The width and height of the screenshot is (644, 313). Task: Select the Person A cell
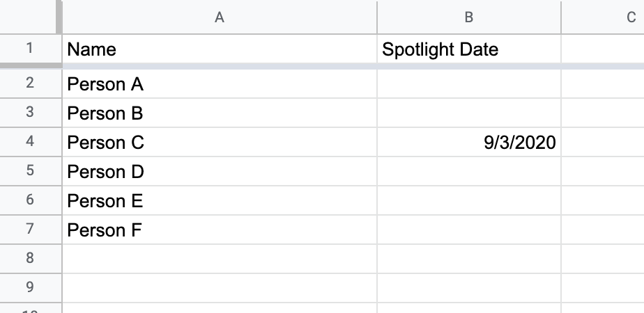tap(220, 84)
